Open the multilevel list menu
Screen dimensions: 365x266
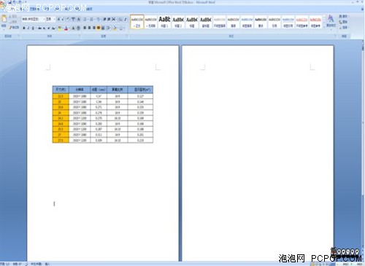pyautogui.click(x=99, y=19)
